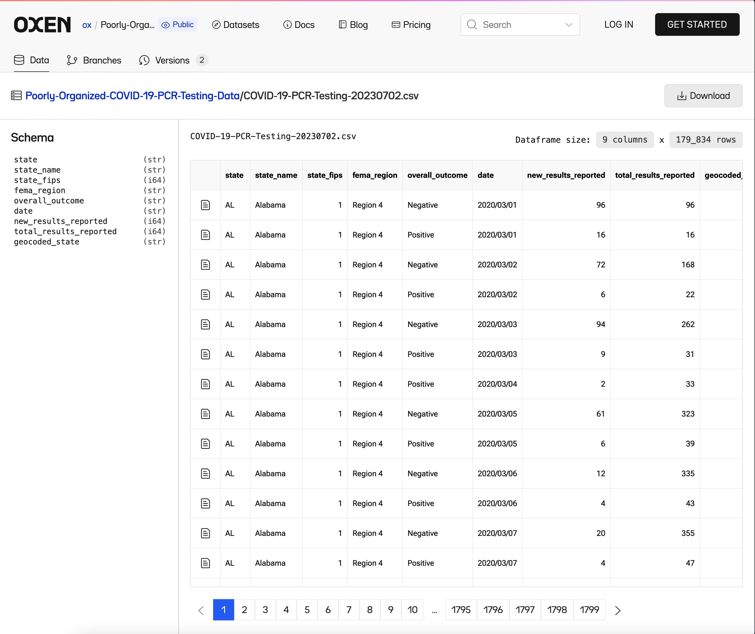Click the row icon for first Alabama row
755x634 pixels.
click(205, 205)
